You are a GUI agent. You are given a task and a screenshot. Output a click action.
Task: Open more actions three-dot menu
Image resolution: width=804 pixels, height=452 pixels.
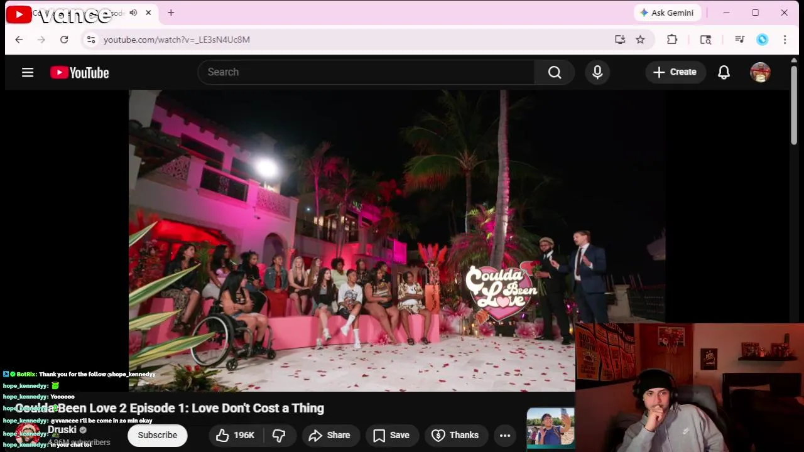(x=505, y=435)
